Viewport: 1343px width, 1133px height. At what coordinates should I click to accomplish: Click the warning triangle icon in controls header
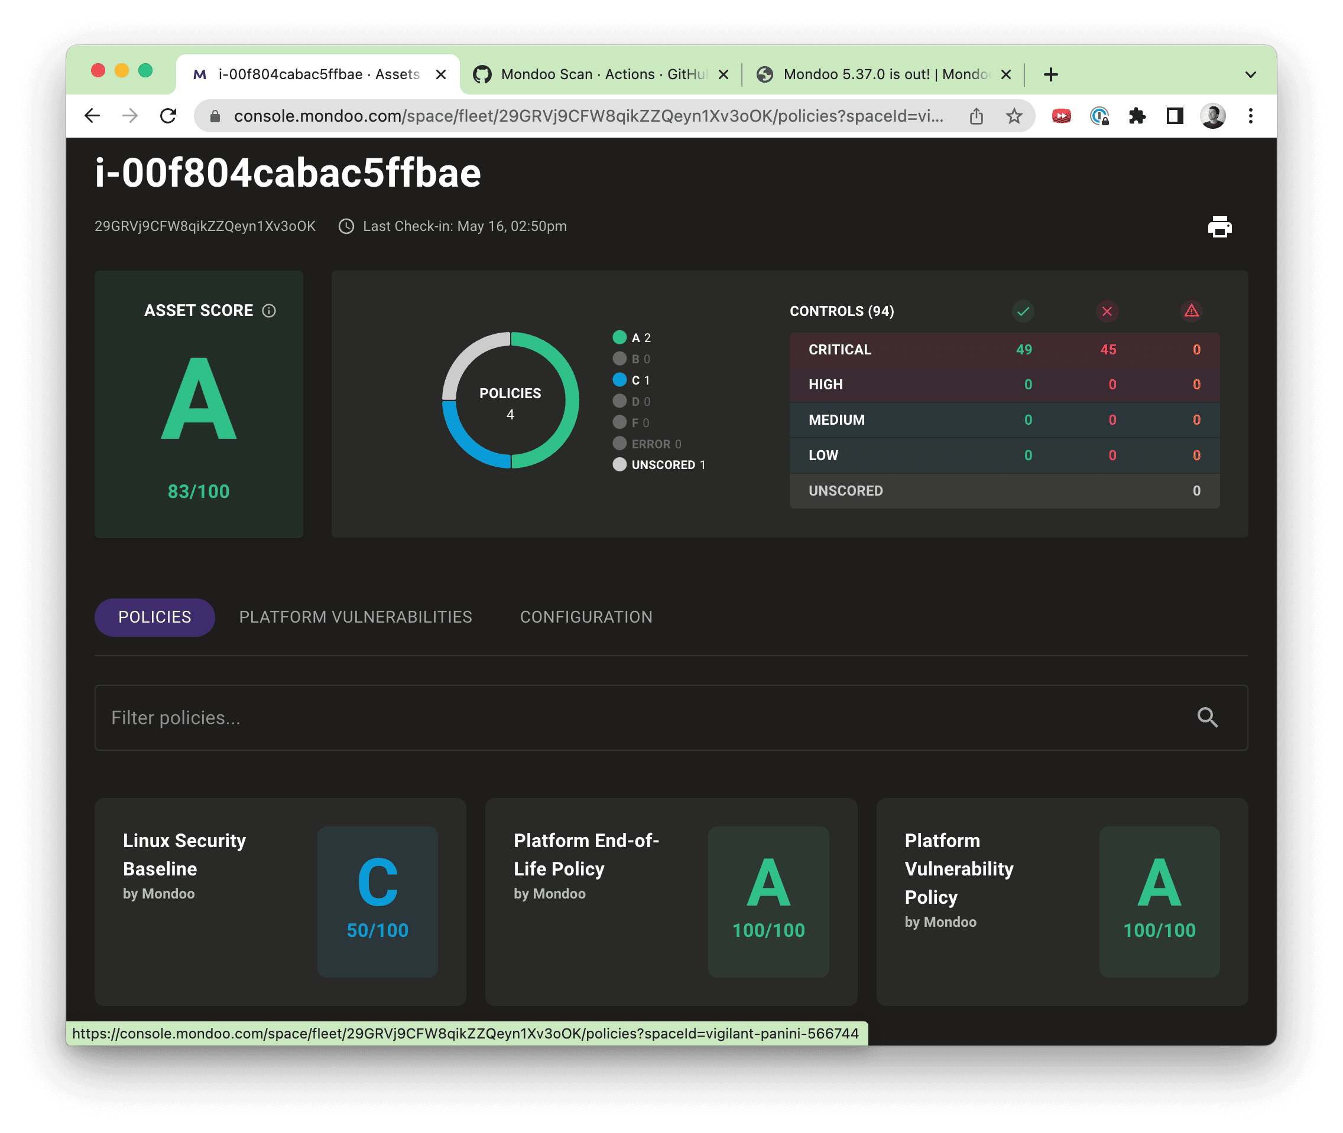[x=1192, y=311]
